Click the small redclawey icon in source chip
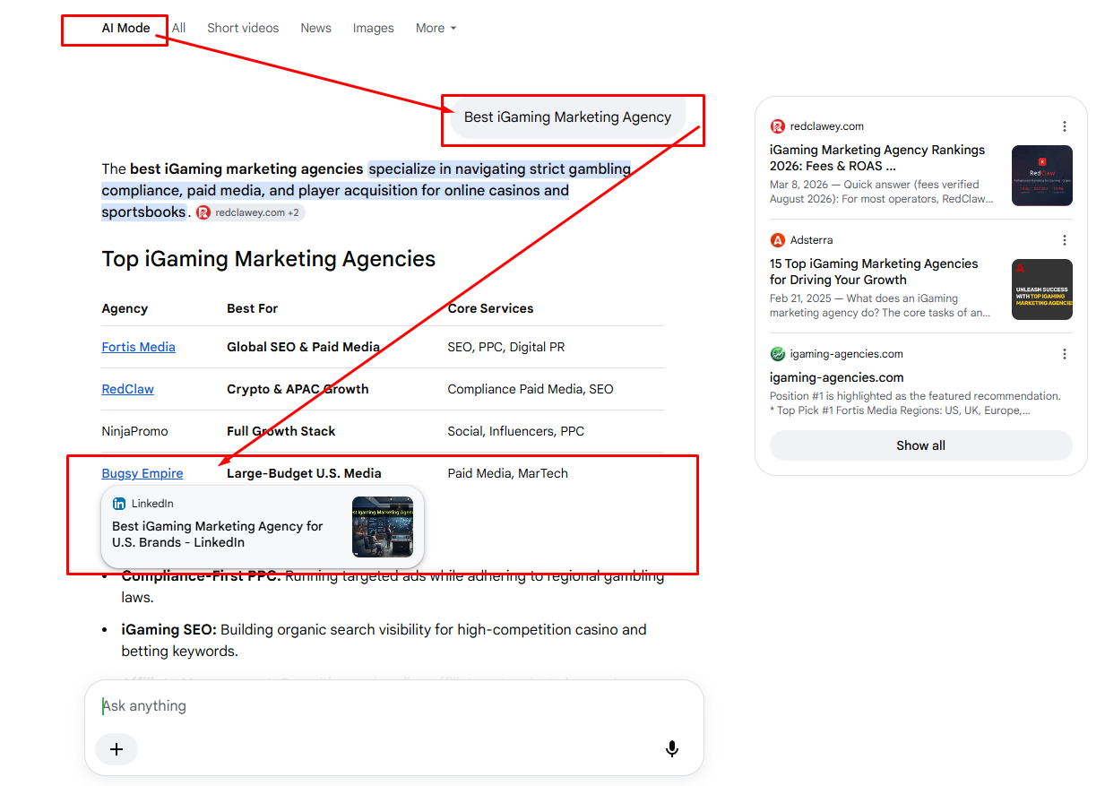Viewport: 1105px width, 786px height. point(203,212)
